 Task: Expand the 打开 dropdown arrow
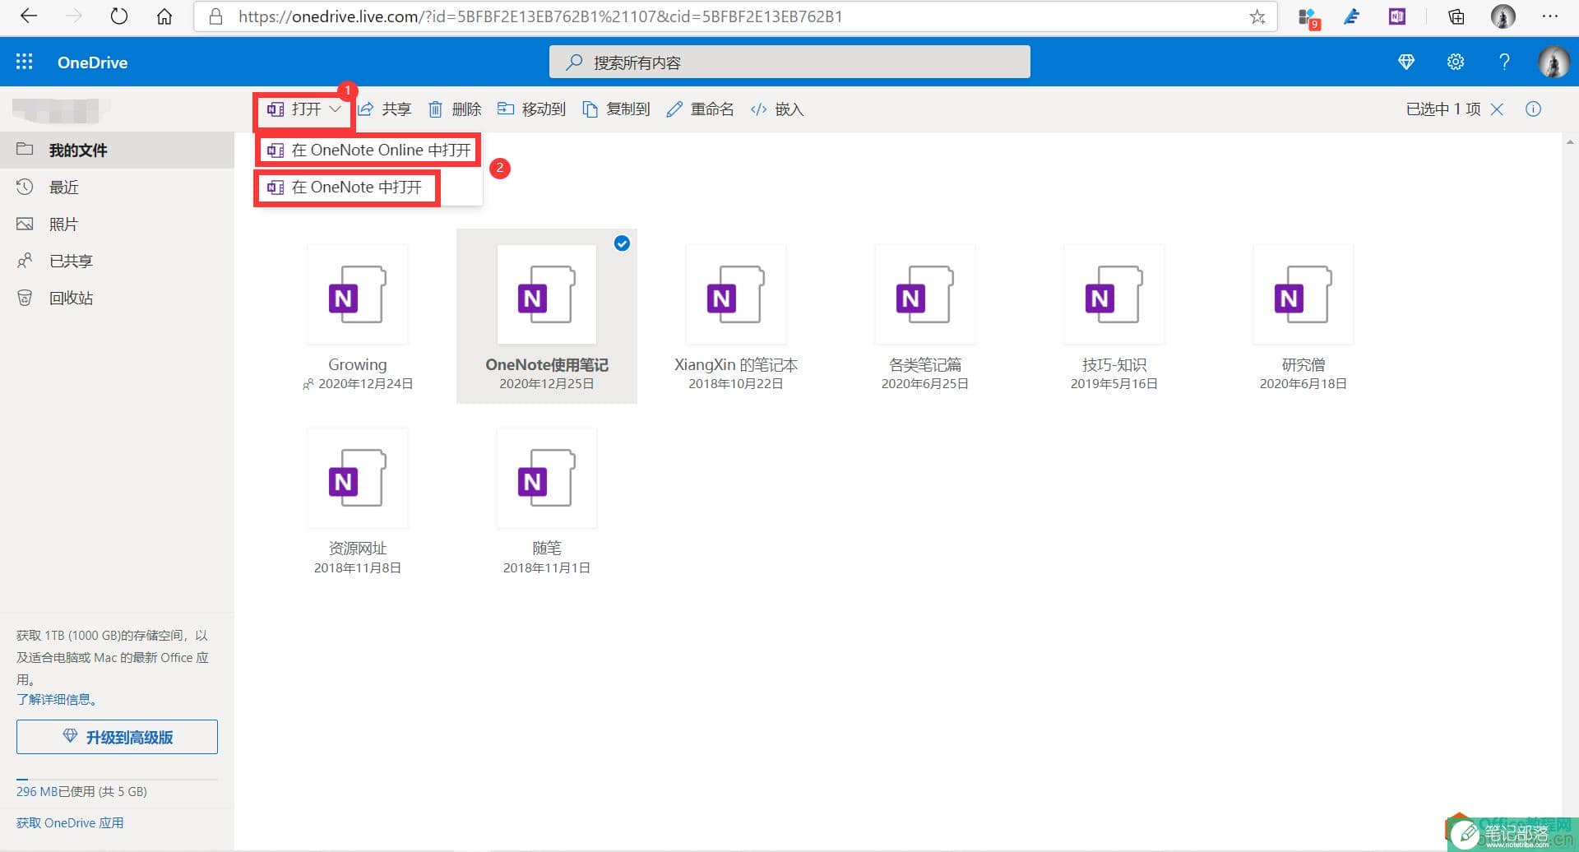(335, 109)
